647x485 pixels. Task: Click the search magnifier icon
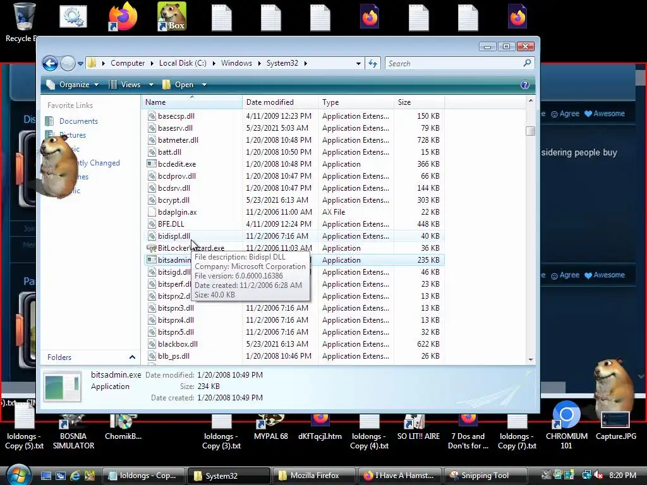(x=527, y=63)
